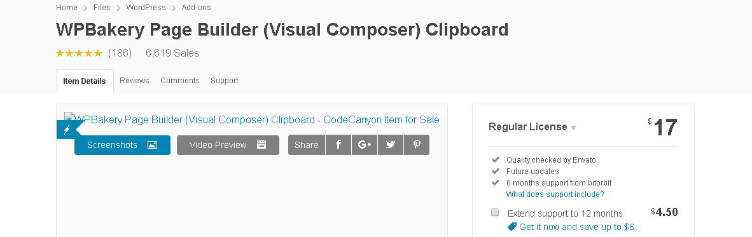The image size is (752, 237).
Task: Open the broken item preview image link
Action: click(x=252, y=119)
